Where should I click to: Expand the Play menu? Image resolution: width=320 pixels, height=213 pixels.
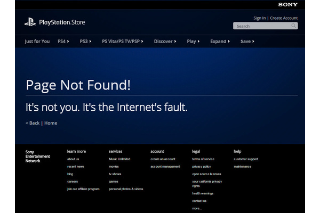click(193, 42)
